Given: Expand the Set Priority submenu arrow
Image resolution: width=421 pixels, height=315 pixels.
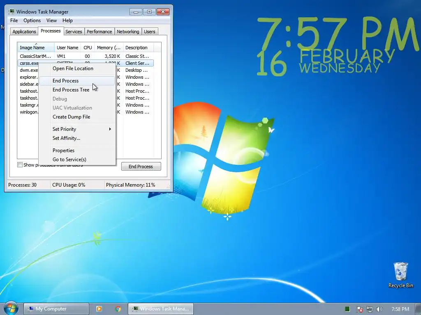Looking at the screenshot, I should (110, 129).
